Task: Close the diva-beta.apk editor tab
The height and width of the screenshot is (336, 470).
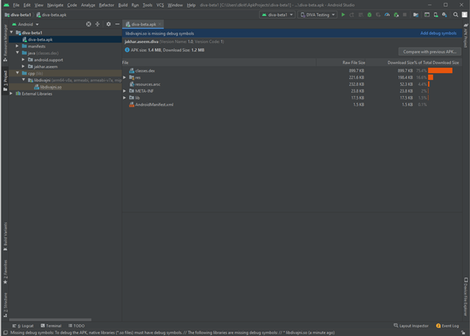Action: coord(160,24)
